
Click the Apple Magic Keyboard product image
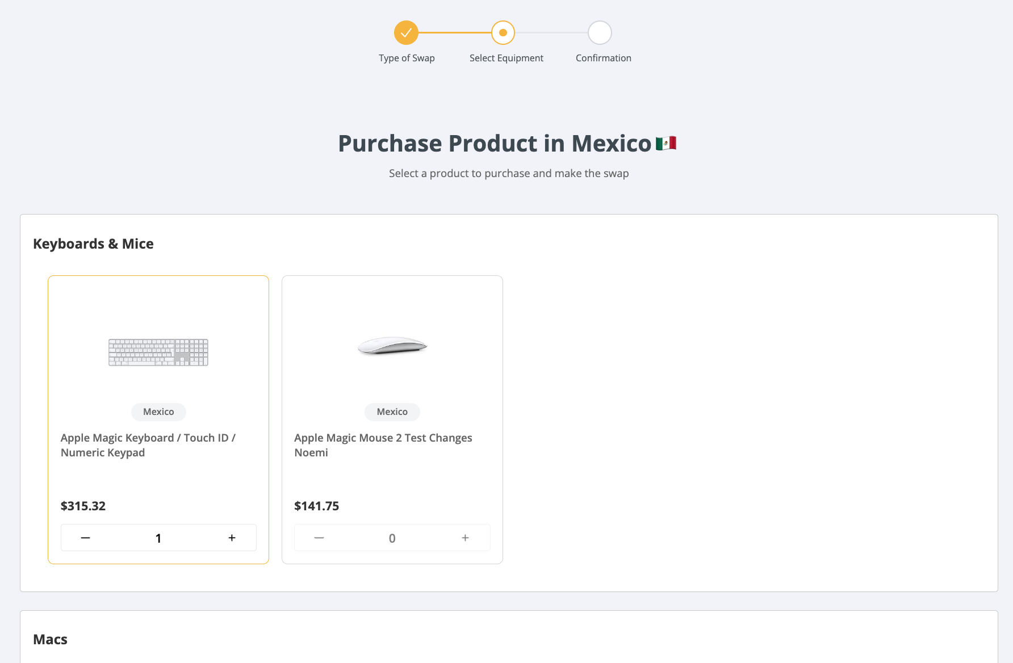[158, 353]
